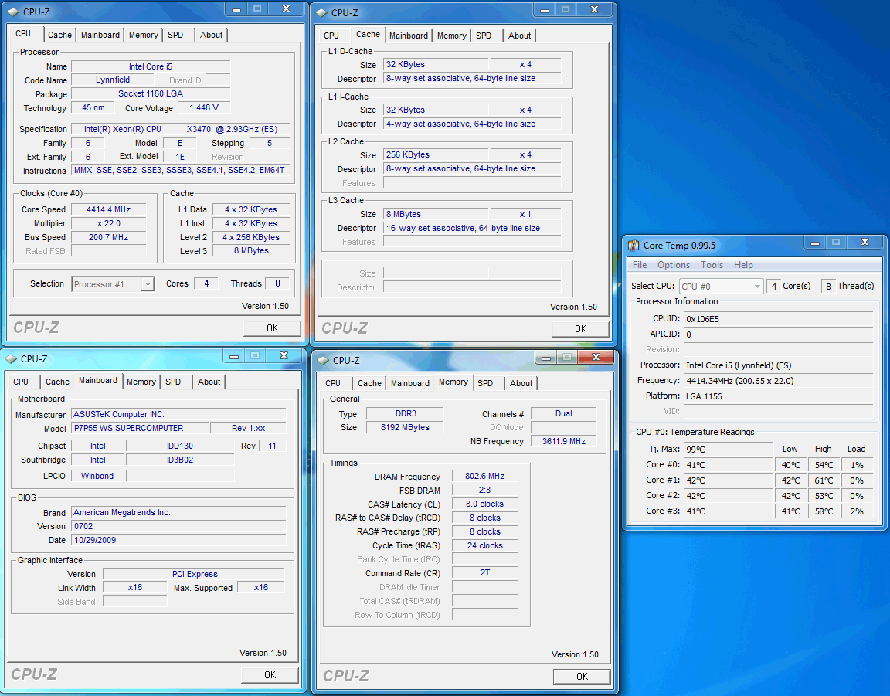Screen dimensions: 890x696
Task: Click the title bar icon of the CPU-Z motherboard window
Action: 12,358
